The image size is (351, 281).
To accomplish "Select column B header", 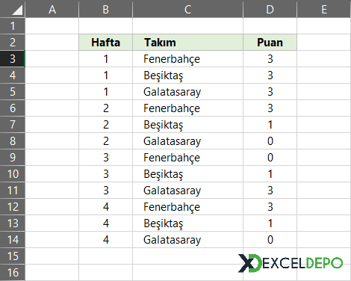I will [106, 9].
